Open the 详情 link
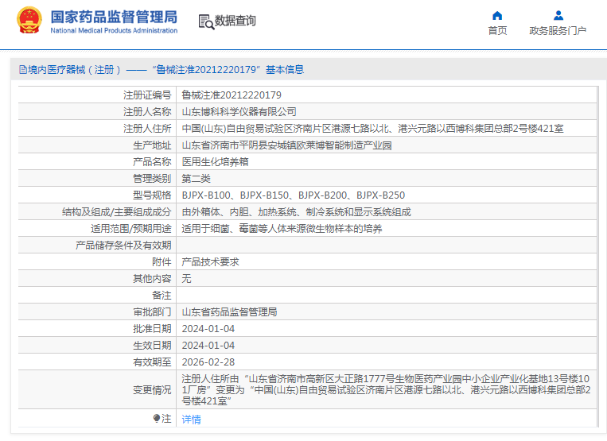The height and width of the screenshot is (441, 607). (191, 420)
